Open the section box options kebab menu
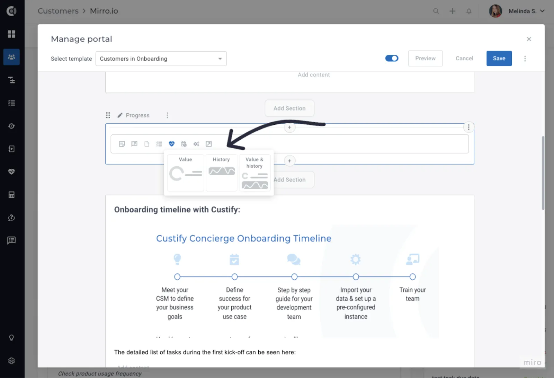554x378 pixels. coord(469,127)
